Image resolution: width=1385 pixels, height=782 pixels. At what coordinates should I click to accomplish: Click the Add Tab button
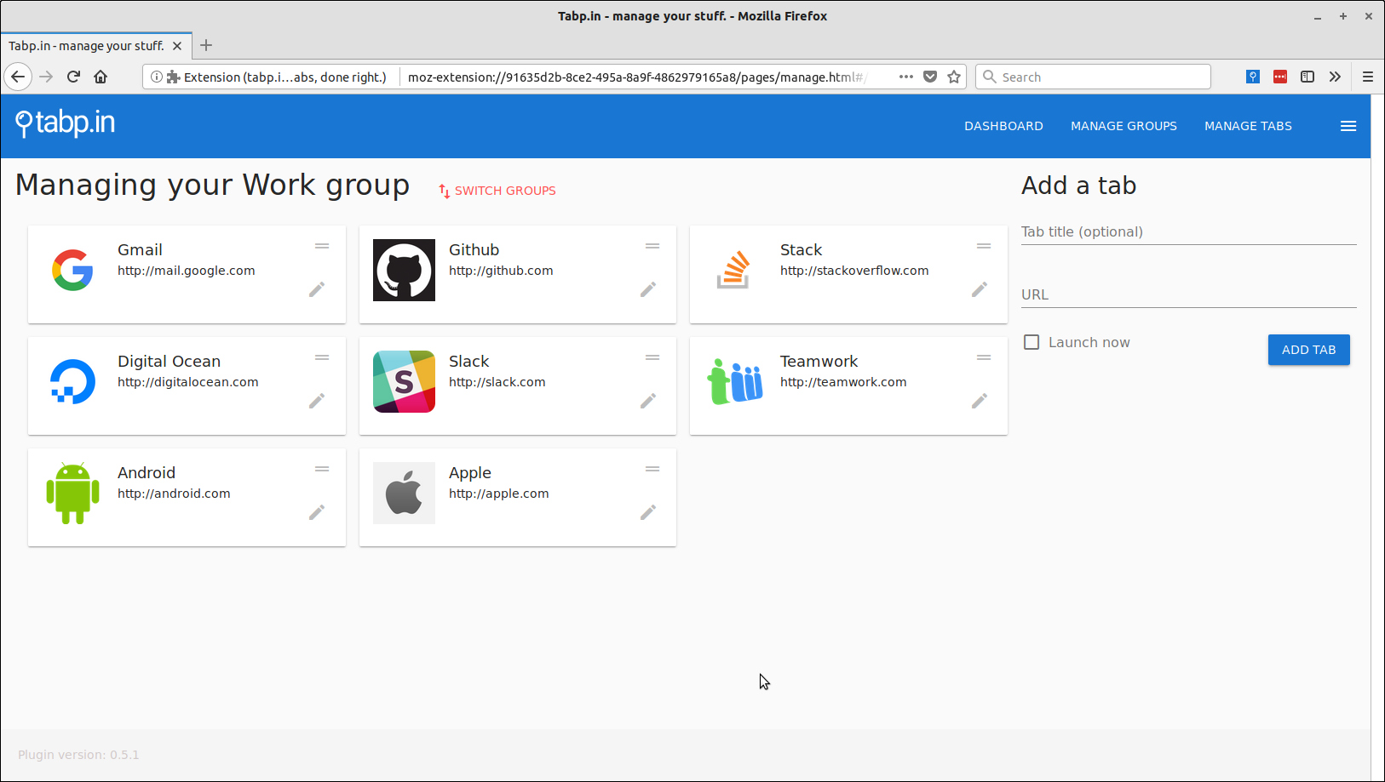[x=1308, y=350]
